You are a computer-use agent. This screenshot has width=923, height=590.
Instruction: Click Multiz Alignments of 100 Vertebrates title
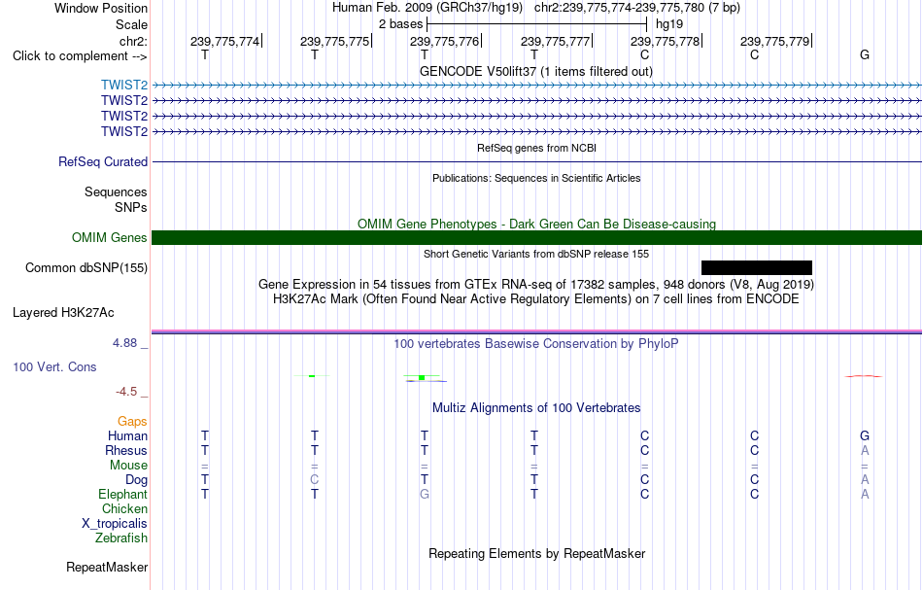[x=536, y=408]
